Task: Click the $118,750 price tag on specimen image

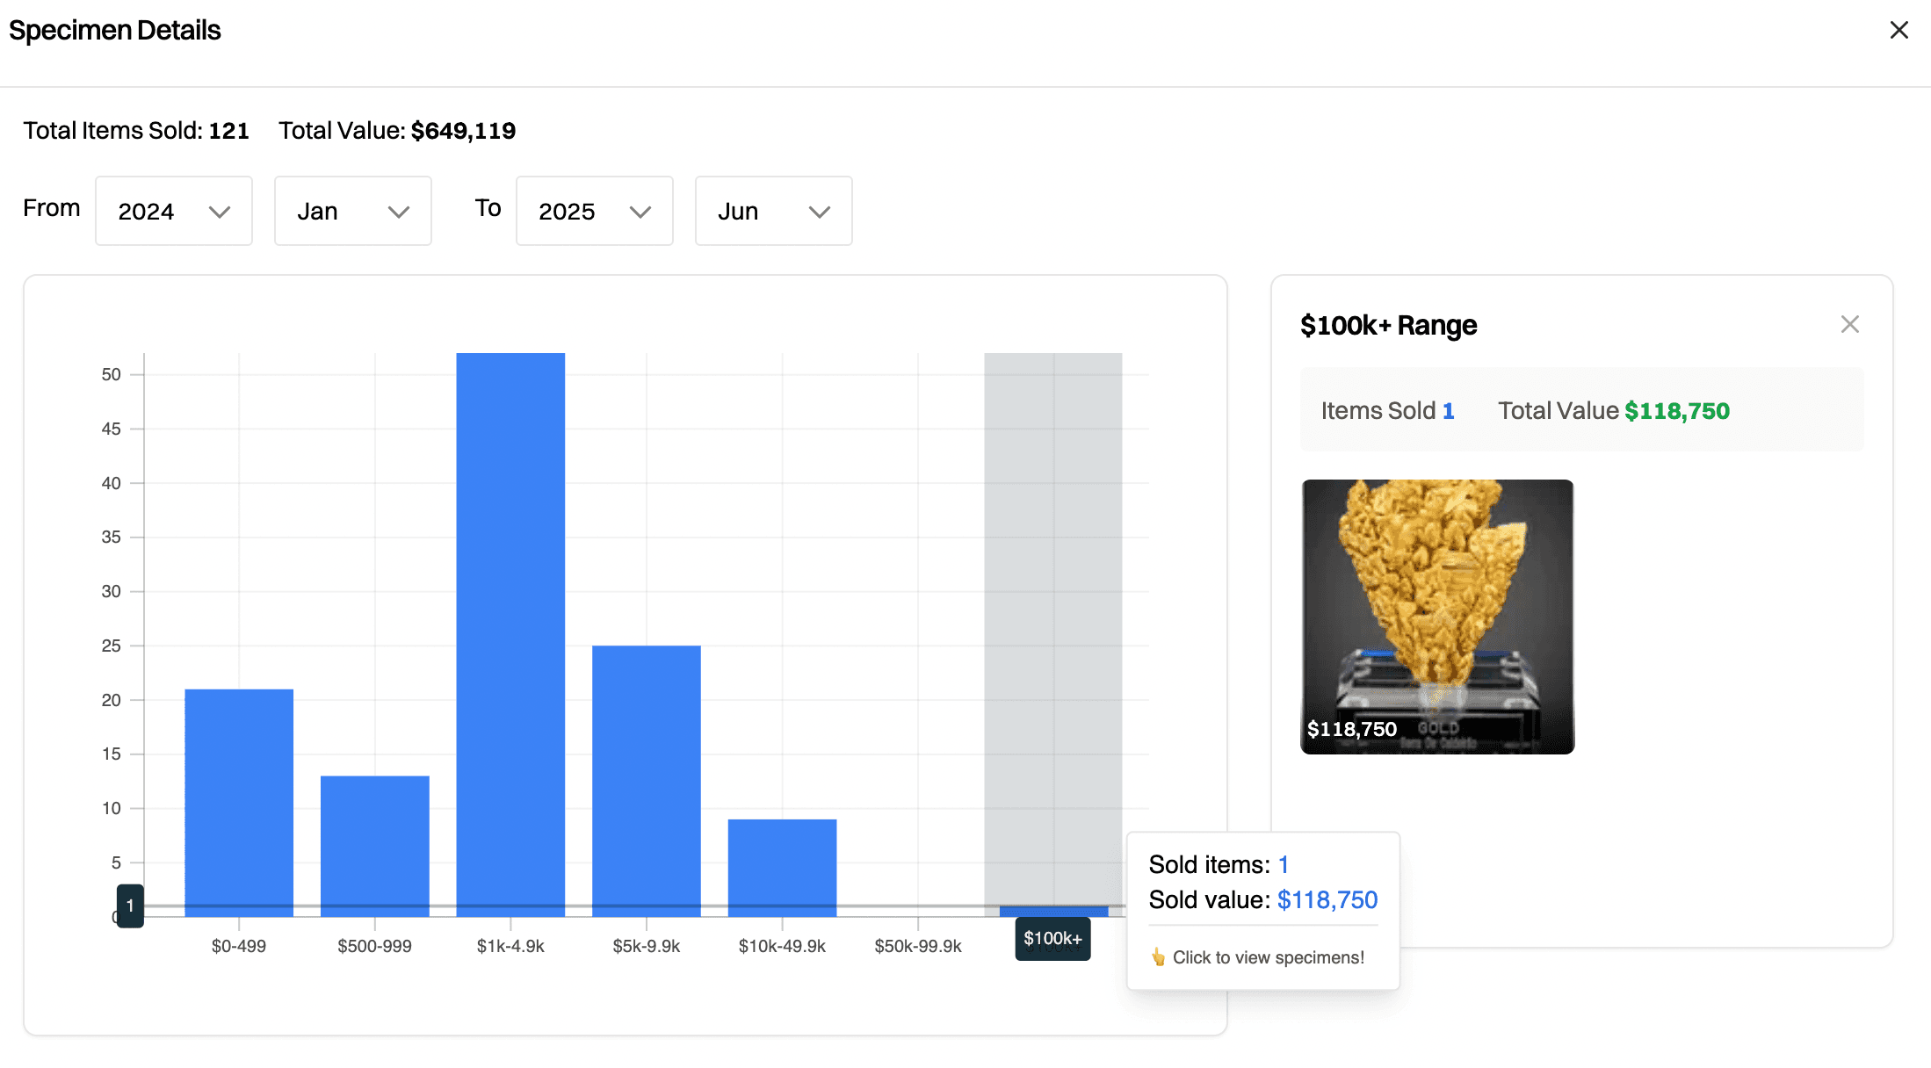Action: pos(1351,728)
